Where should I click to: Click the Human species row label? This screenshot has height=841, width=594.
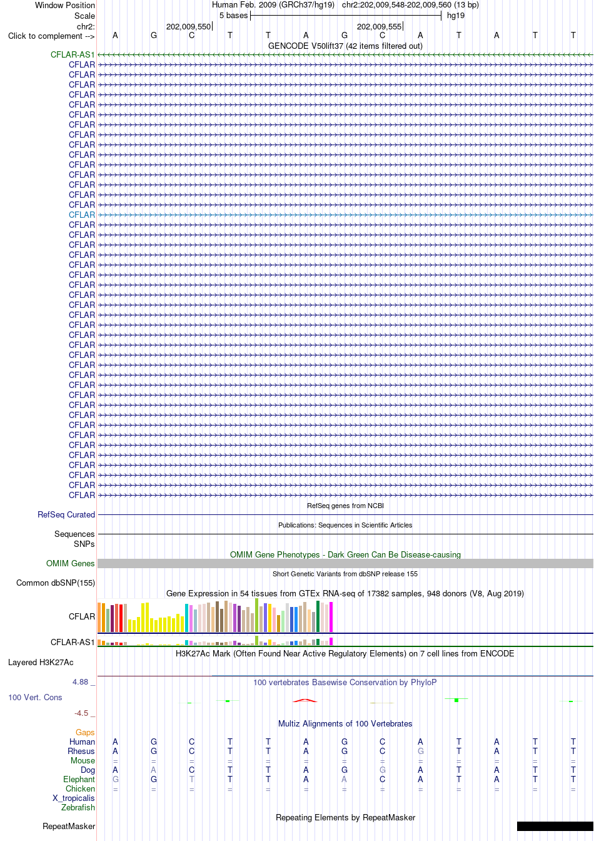[82, 742]
